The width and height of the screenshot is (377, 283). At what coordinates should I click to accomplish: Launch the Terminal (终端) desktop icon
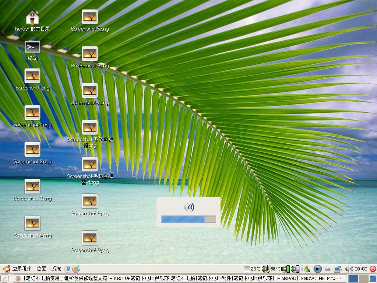coord(32,47)
